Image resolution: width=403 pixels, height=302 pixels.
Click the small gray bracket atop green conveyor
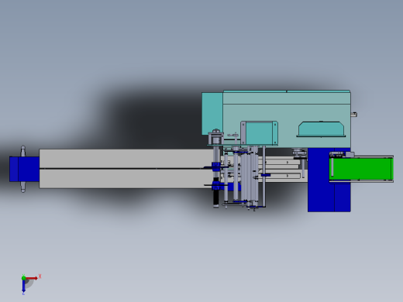pos(350,155)
